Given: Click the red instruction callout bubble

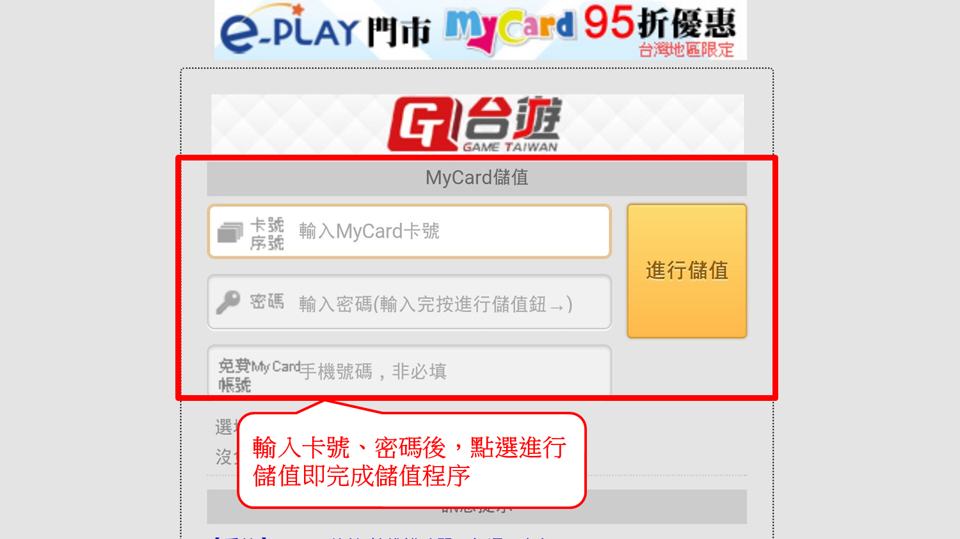Looking at the screenshot, I should (412, 461).
